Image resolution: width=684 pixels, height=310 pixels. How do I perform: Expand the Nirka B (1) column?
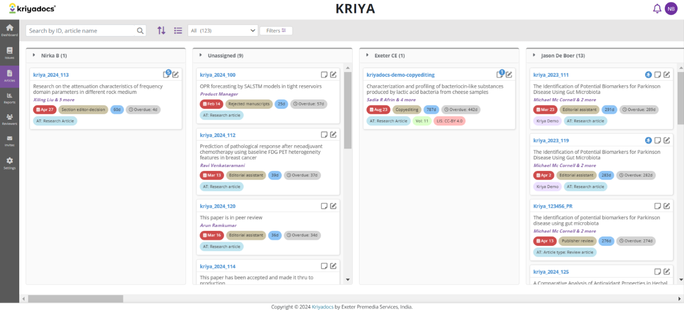pyautogui.click(x=34, y=55)
